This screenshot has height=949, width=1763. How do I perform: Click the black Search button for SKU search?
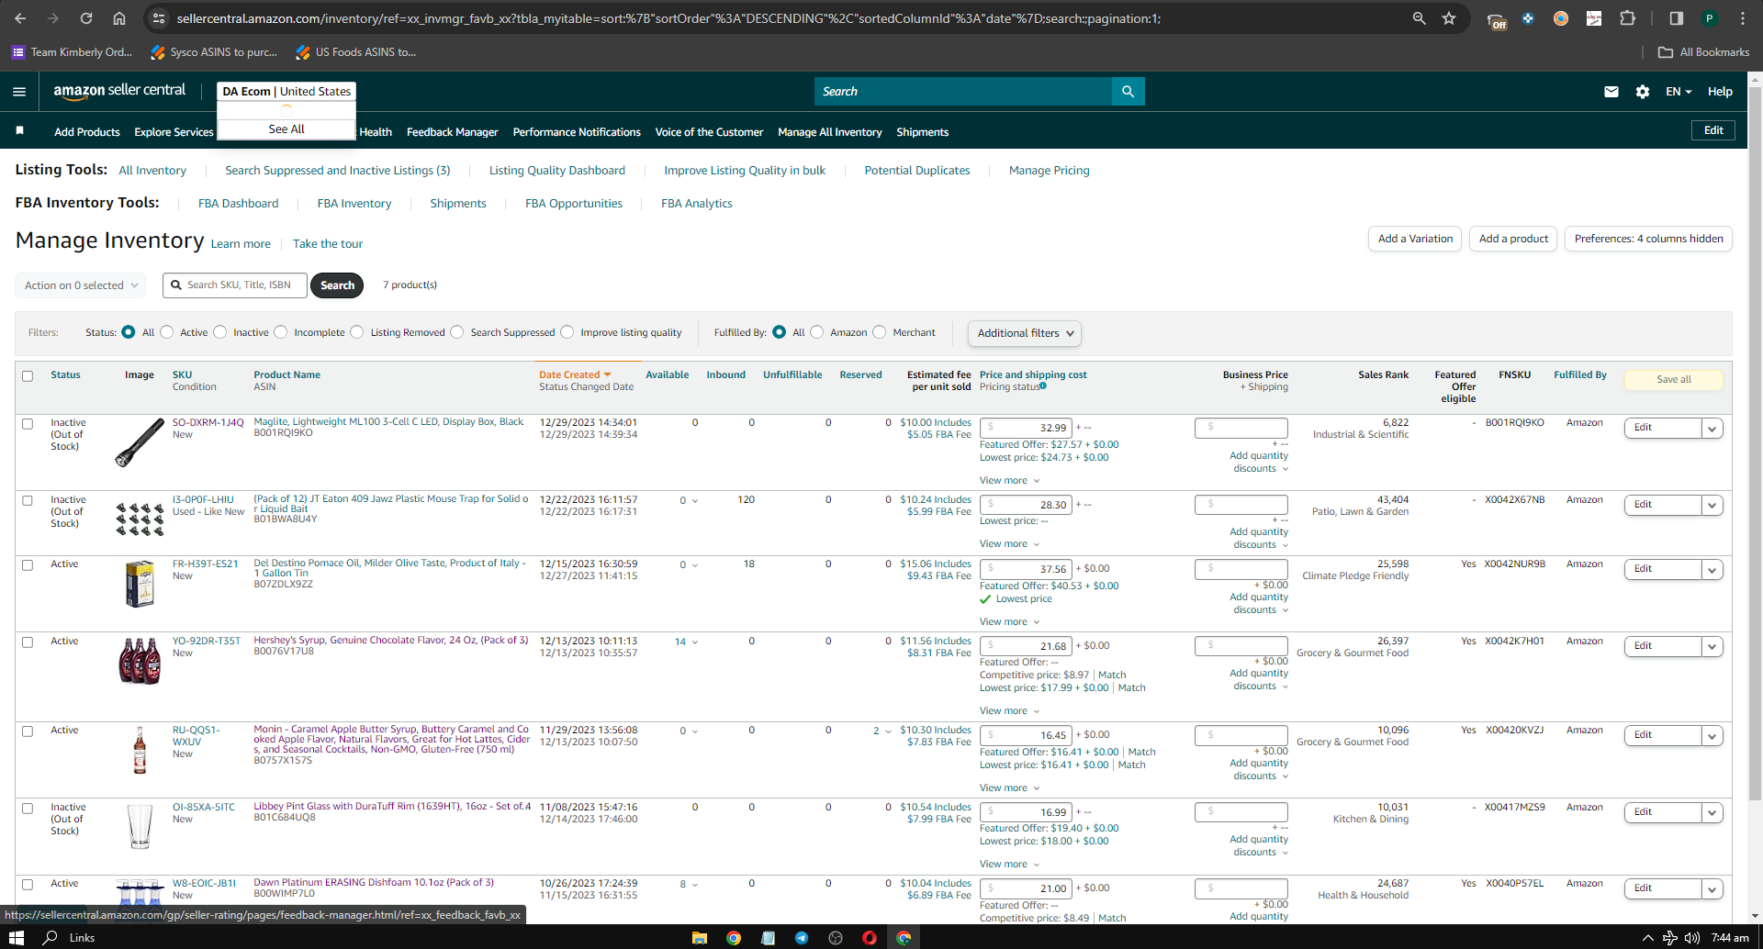(x=337, y=285)
